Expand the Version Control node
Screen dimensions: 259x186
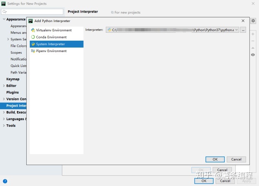click(x=4, y=99)
